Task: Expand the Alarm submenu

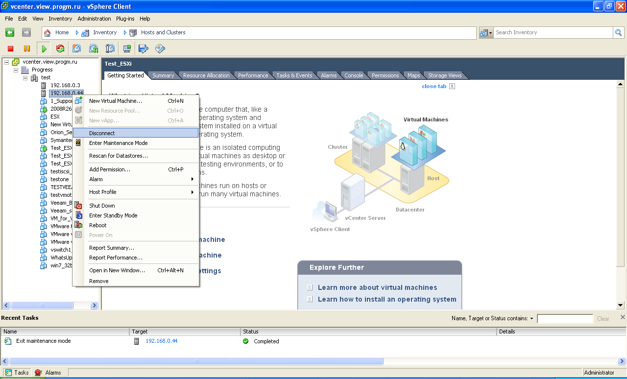Action: (x=193, y=179)
